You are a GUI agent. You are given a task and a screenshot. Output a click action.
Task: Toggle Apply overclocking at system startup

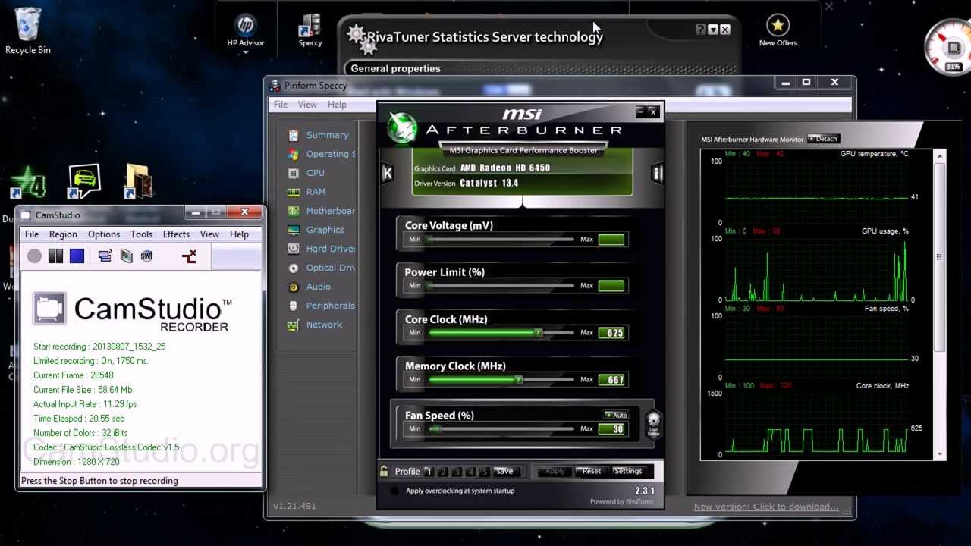tap(394, 491)
